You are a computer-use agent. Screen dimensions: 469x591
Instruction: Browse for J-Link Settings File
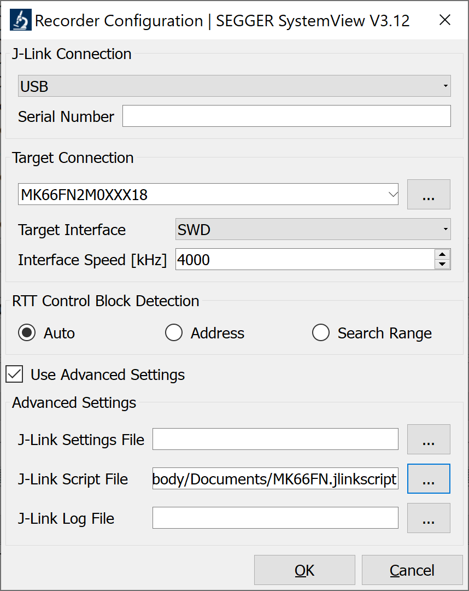pyautogui.click(x=429, y=440)
